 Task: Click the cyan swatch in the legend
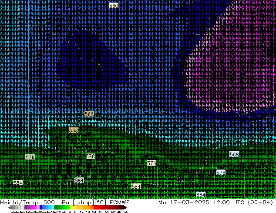[x=53, y=207]
